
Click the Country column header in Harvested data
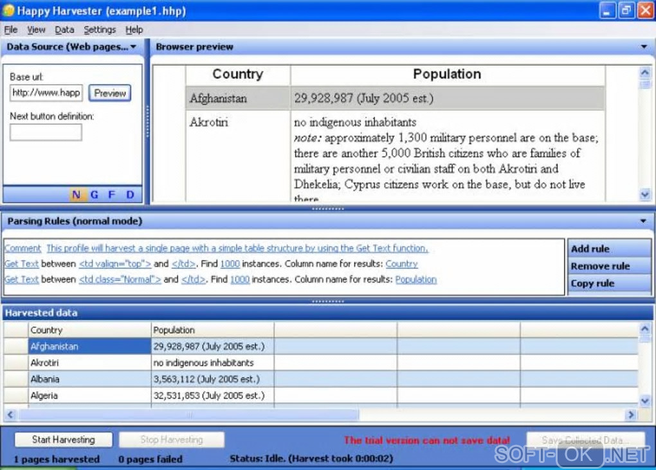point(89,330)
